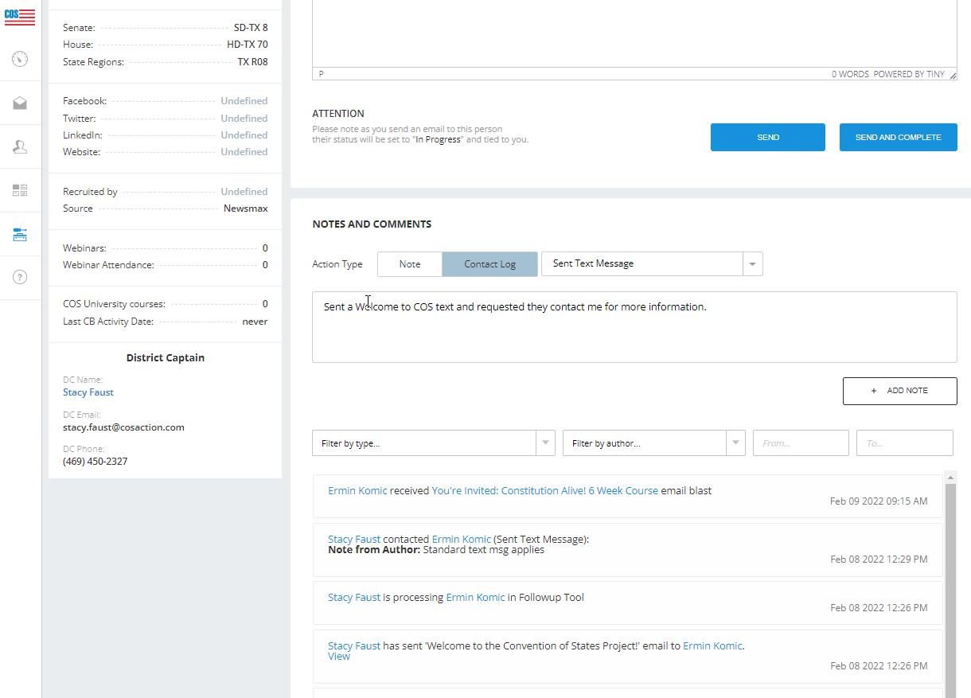Click the From date filter field
971x698 pixels.
(x=800, y=443)
